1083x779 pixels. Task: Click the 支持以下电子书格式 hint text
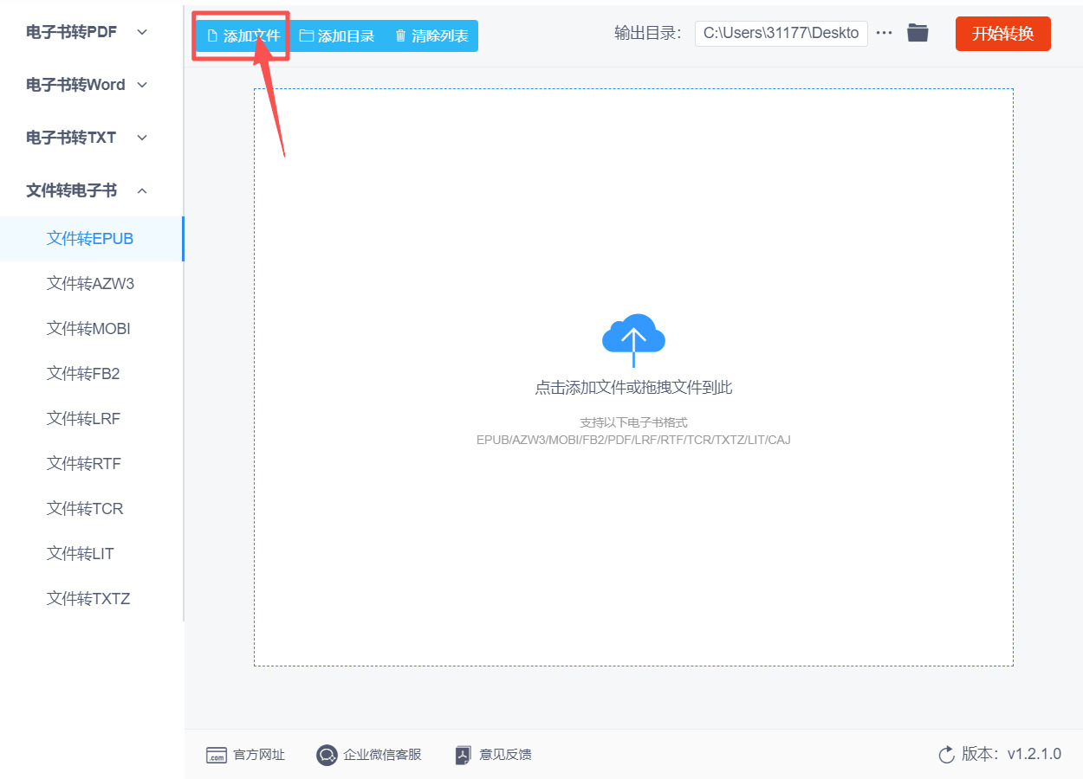(x=633, y=422)
